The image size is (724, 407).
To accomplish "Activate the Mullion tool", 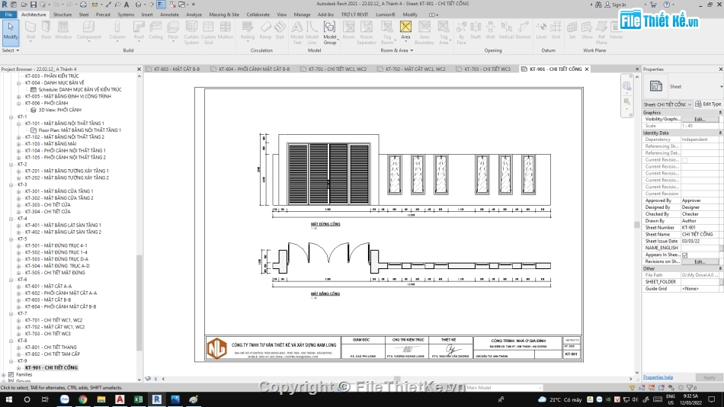I will coord(226,31).
